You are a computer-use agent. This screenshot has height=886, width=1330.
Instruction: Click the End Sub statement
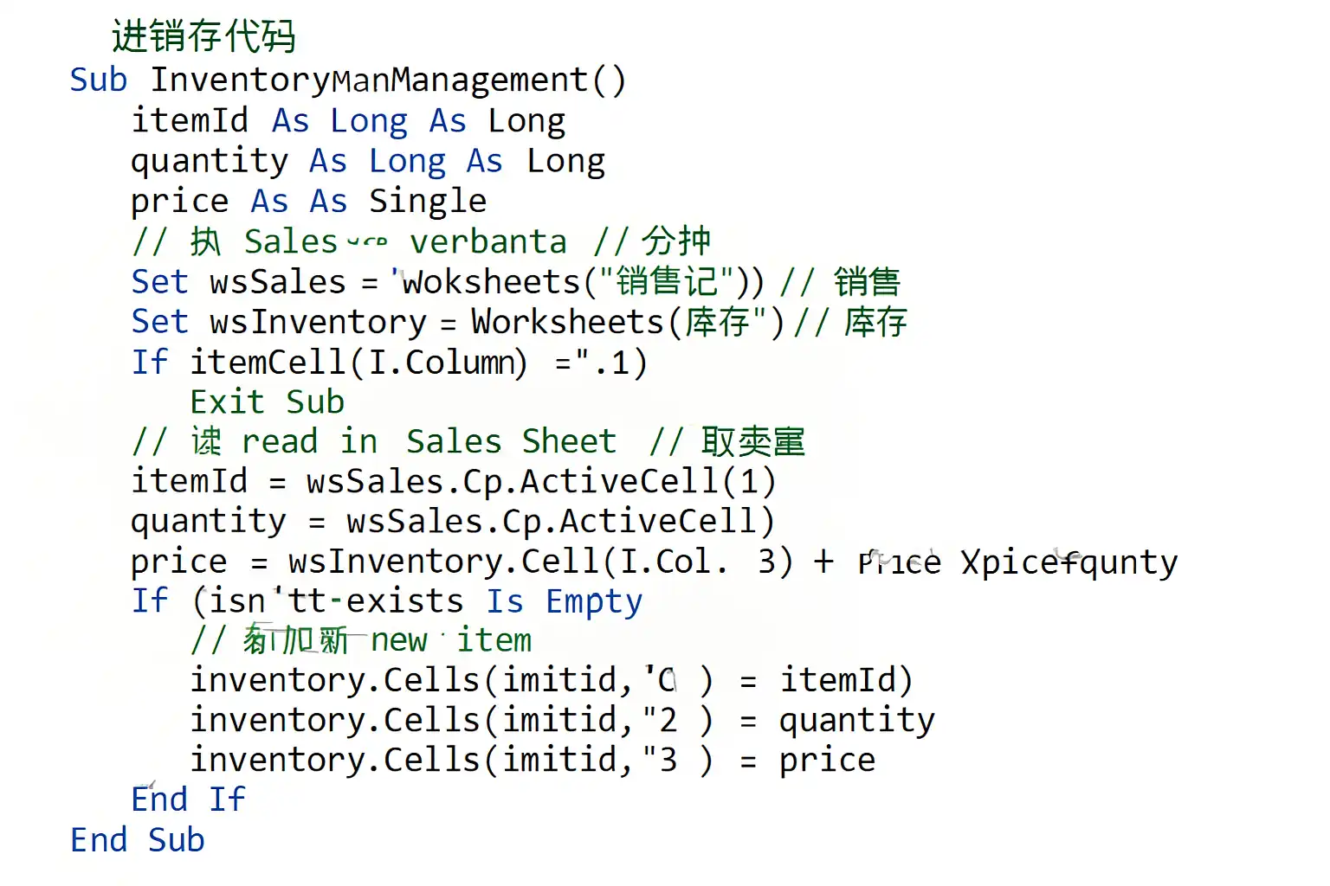pos(138,840)
